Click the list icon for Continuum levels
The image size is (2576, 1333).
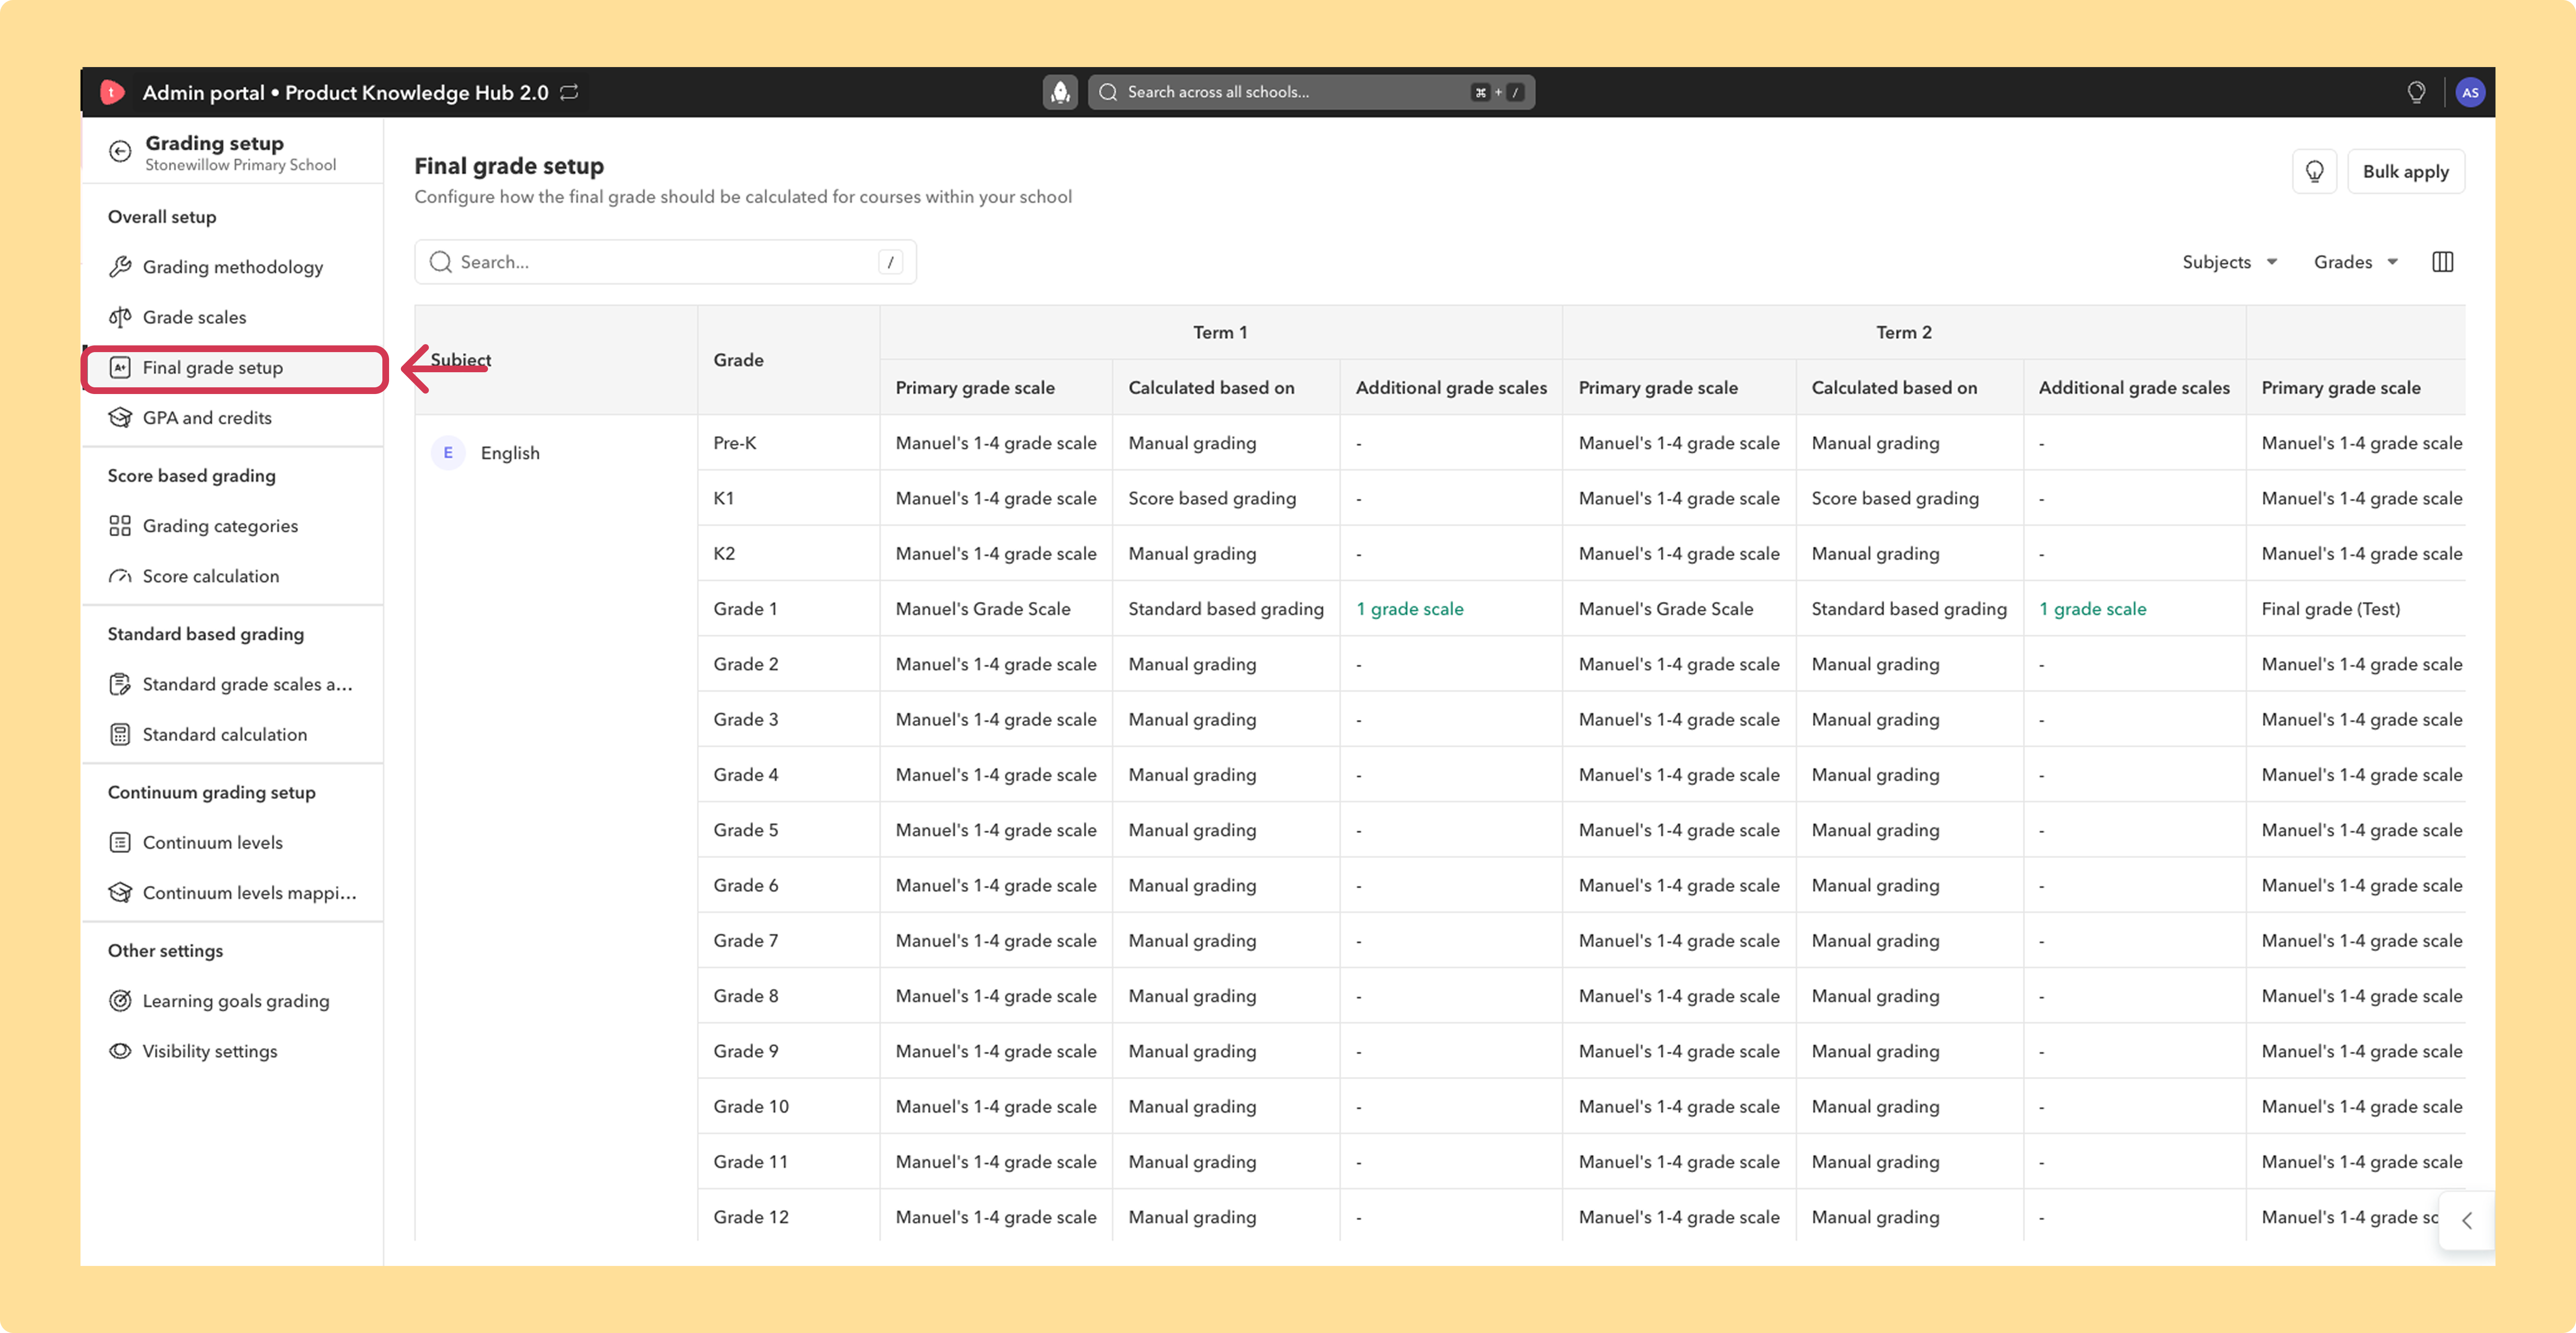point(120,843)
